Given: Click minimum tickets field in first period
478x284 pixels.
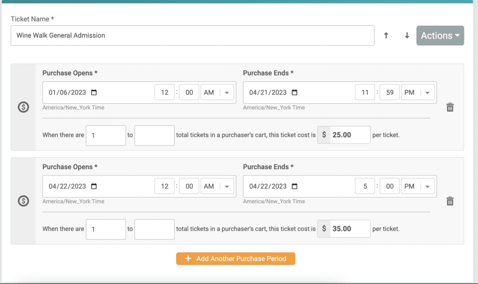Looking at the screenshot, I should point(106,135).
